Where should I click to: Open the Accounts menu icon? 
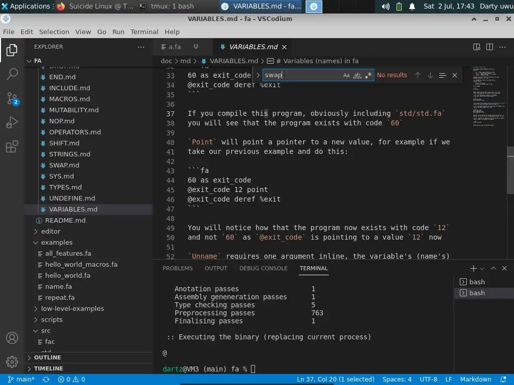pyautogui.click(x=12, y=338)
